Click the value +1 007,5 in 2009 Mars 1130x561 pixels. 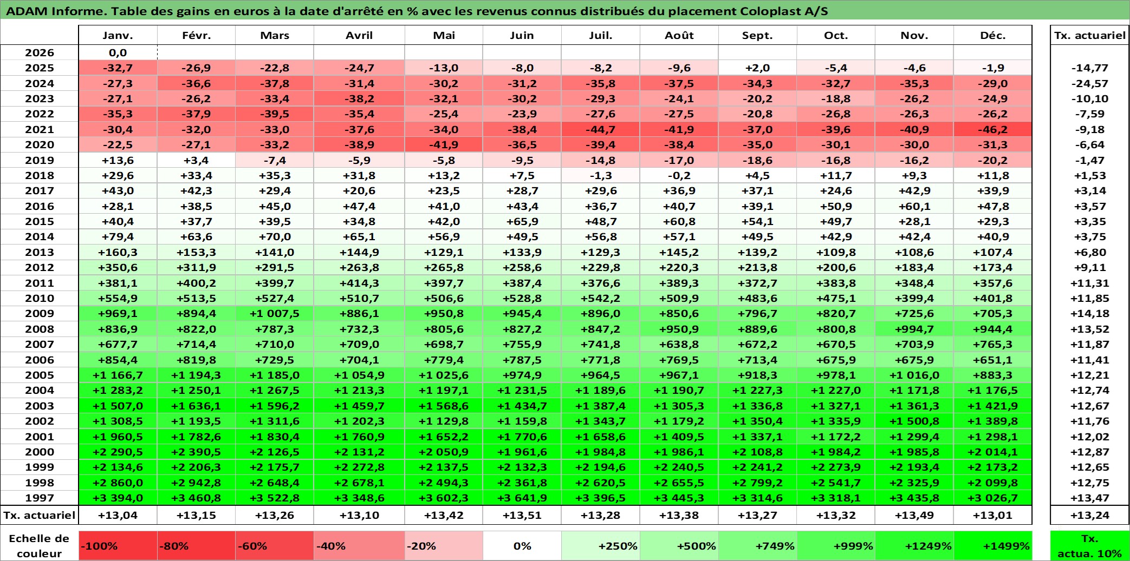click(x=275, y=313)
